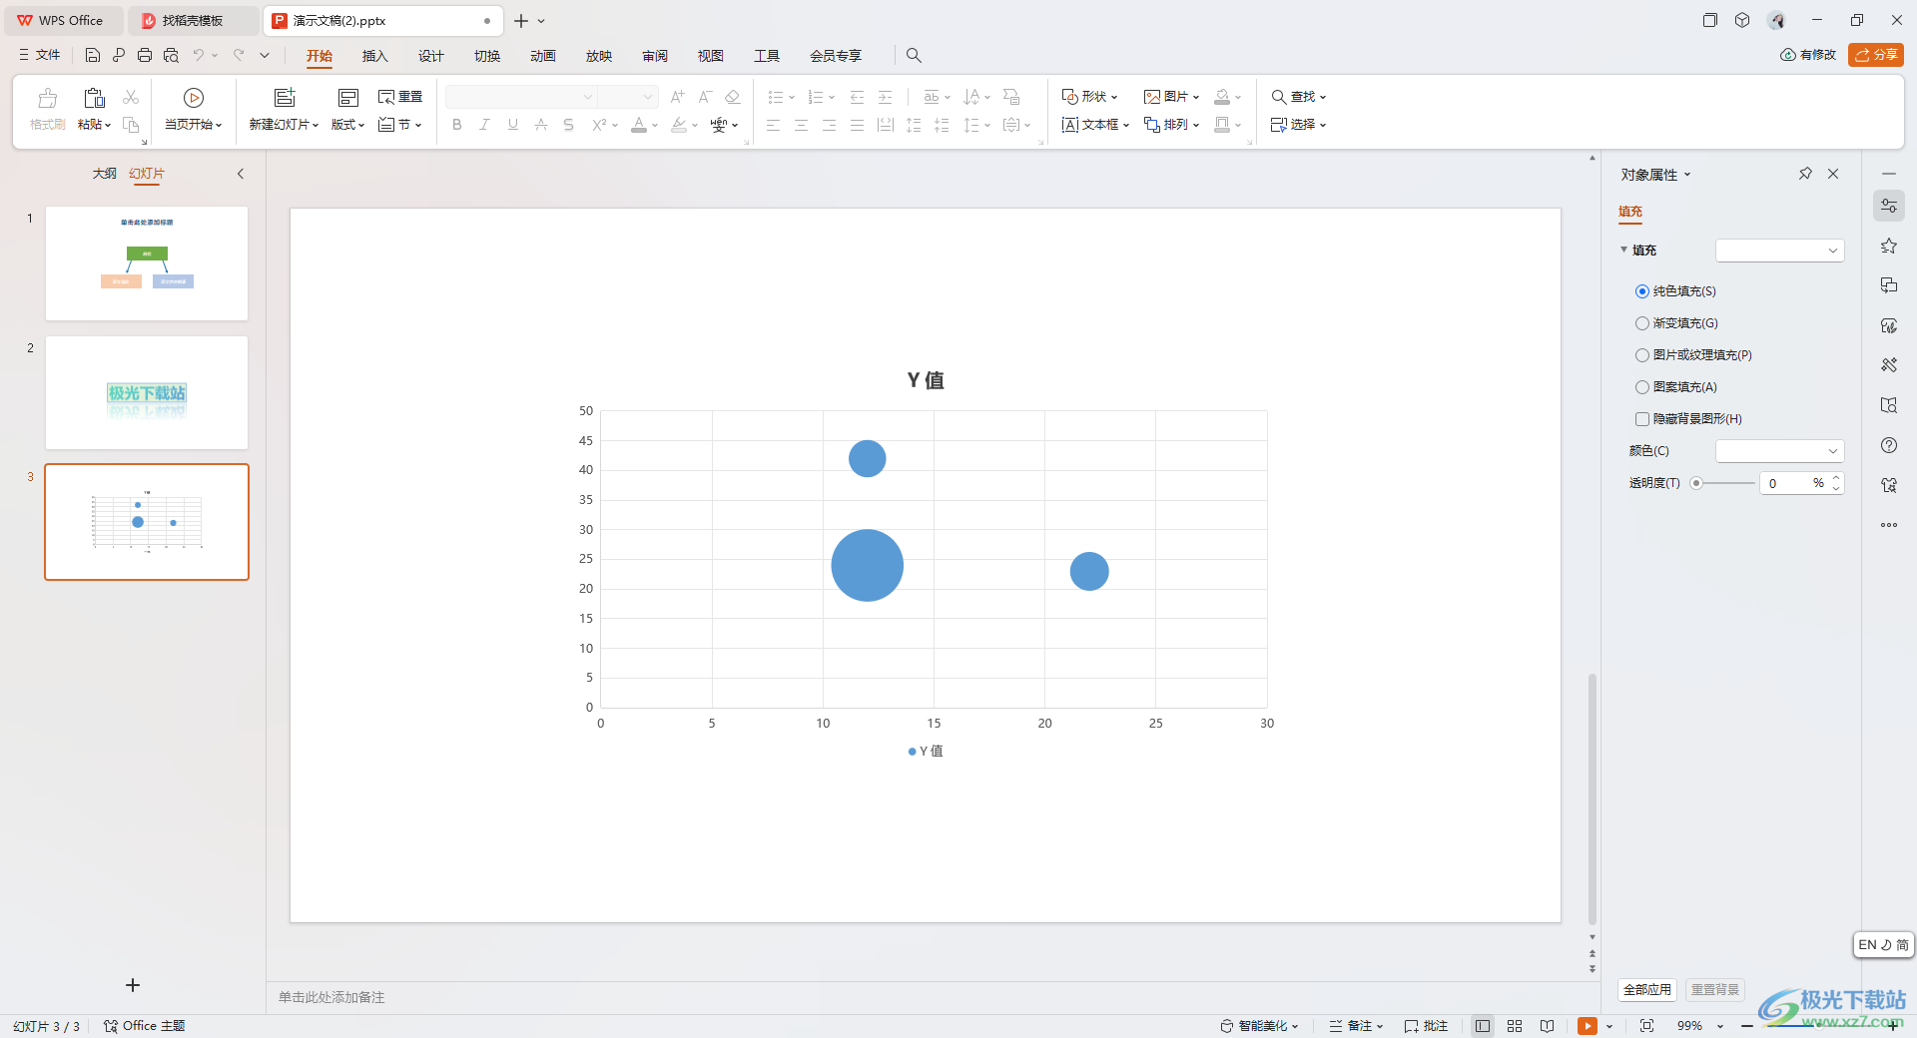Image resolution: width=1917 pixels, height=1038 pixels.
Task: Open the font name dropdown
Action: (588, 97)
